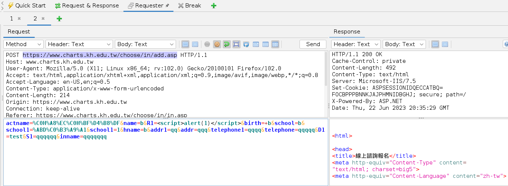
Task: Toggle request split header/body view icon
Action: 185,44
